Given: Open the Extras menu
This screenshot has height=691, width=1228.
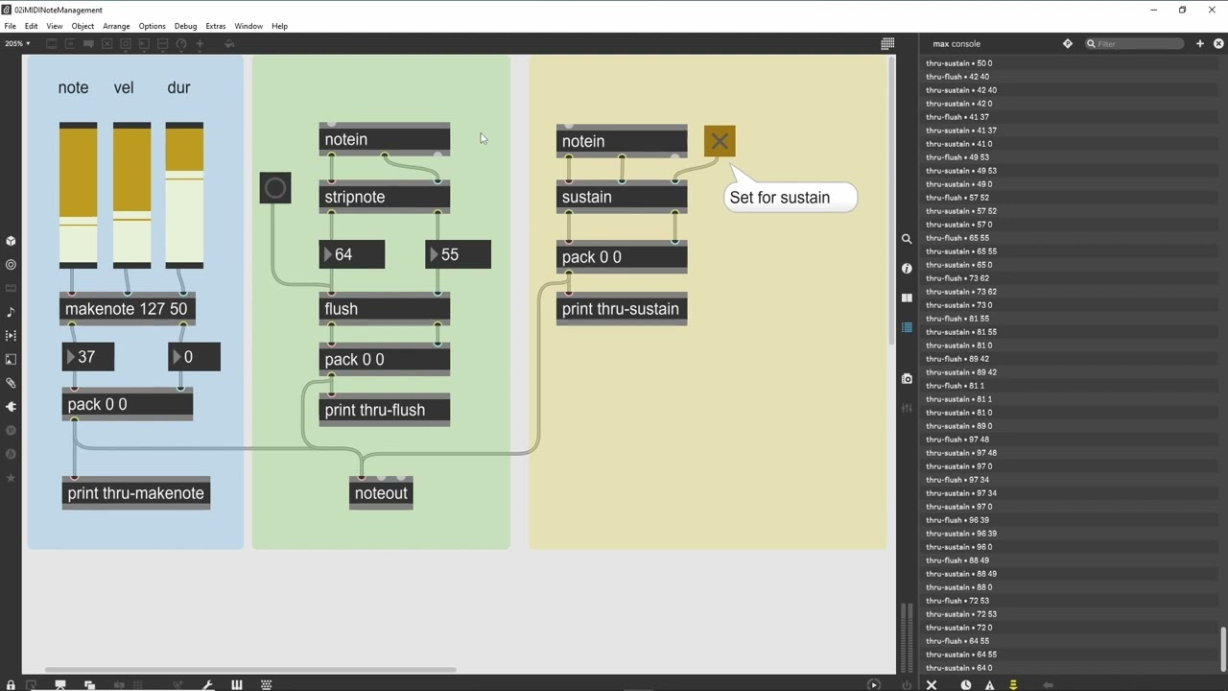Looking at the screenshot, I should pyautogui.click(x=215, y=26).
